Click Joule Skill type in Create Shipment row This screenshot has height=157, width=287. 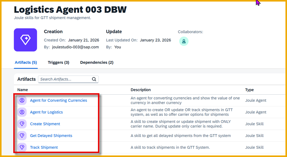click(x=254, y=124)
